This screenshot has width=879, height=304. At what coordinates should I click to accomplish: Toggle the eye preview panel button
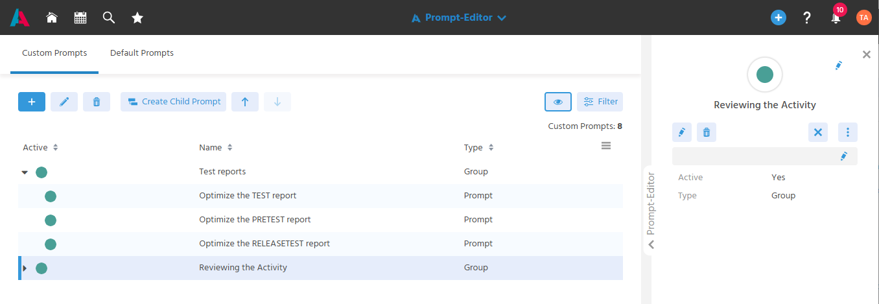[x=558, y=102]
